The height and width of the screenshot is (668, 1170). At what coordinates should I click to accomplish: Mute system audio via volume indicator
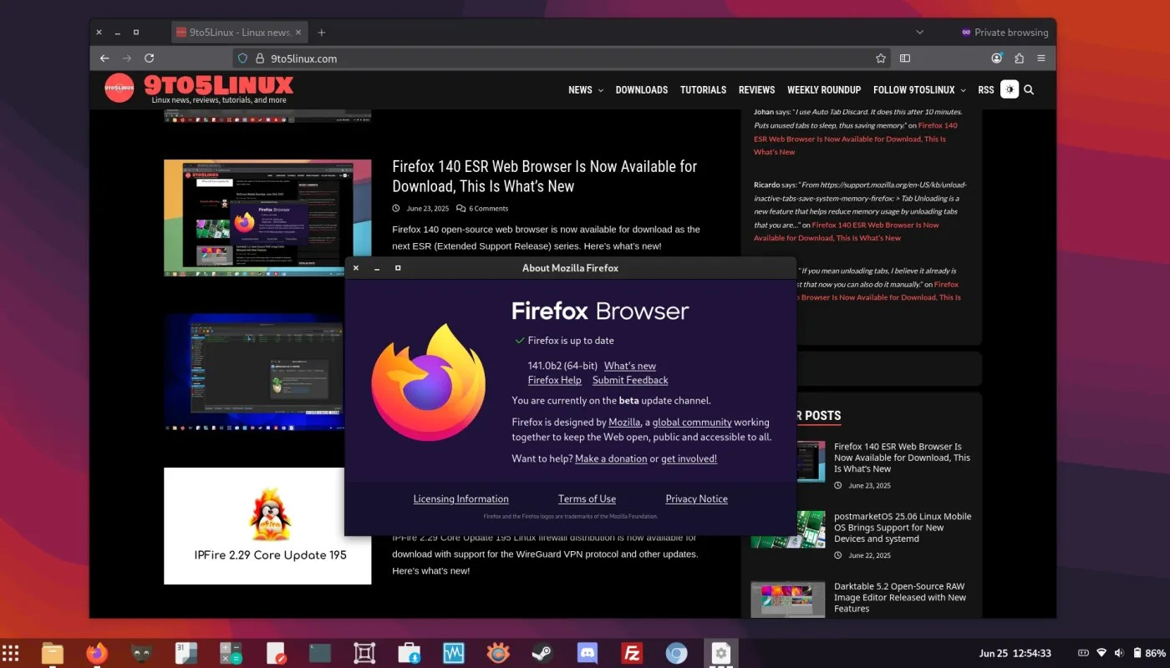click(x=1119, y=652)
